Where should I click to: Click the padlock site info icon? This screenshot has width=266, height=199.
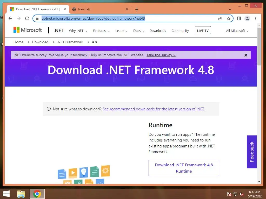(x=37, y=18)
